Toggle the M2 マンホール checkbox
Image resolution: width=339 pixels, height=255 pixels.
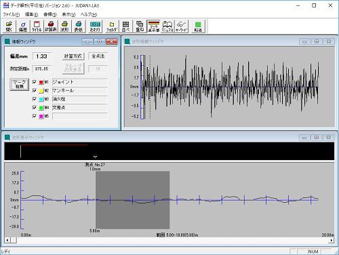click(x=35, y=90)
